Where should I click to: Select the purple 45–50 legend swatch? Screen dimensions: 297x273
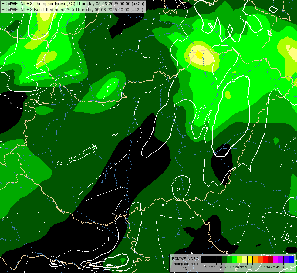[281, 259]
